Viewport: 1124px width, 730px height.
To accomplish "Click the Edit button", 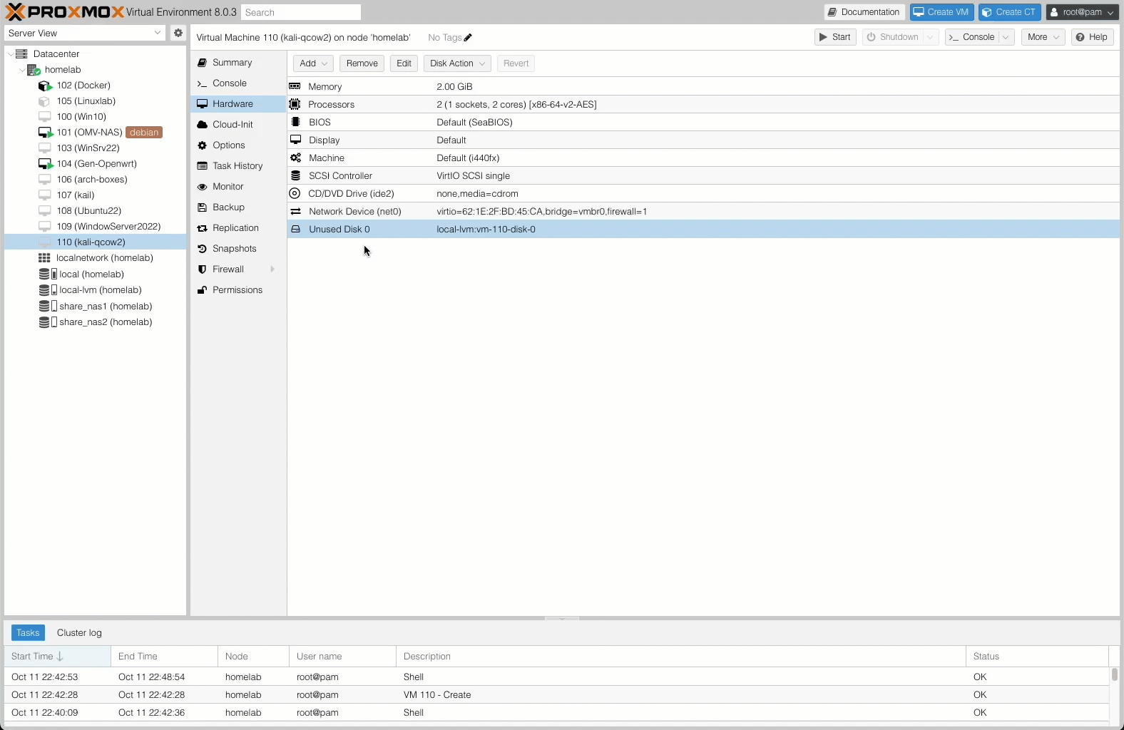I will 404,63.
